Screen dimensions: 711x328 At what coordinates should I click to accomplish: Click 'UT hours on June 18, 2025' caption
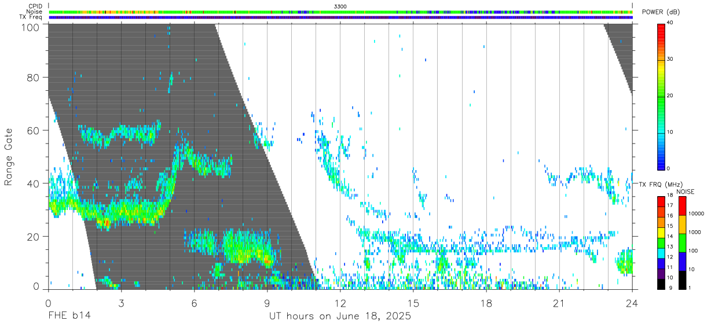coord(340,316)
